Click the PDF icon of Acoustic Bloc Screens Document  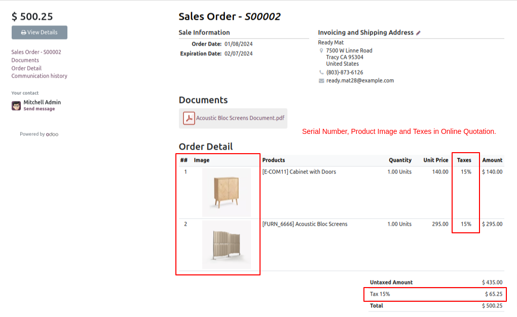(x=189, y=118)
